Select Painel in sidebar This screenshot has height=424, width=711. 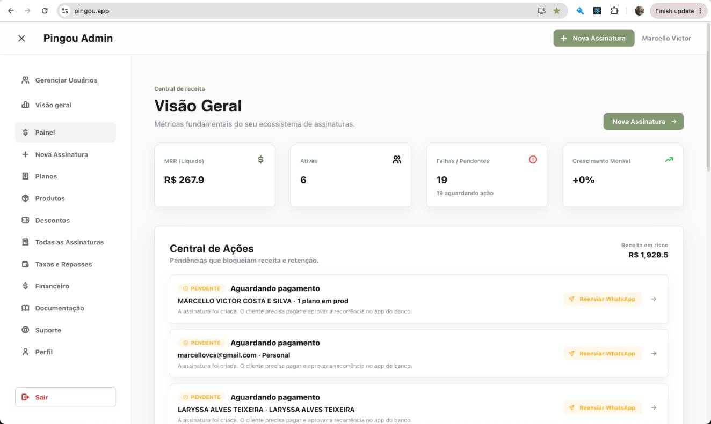(x=66, y=132)
